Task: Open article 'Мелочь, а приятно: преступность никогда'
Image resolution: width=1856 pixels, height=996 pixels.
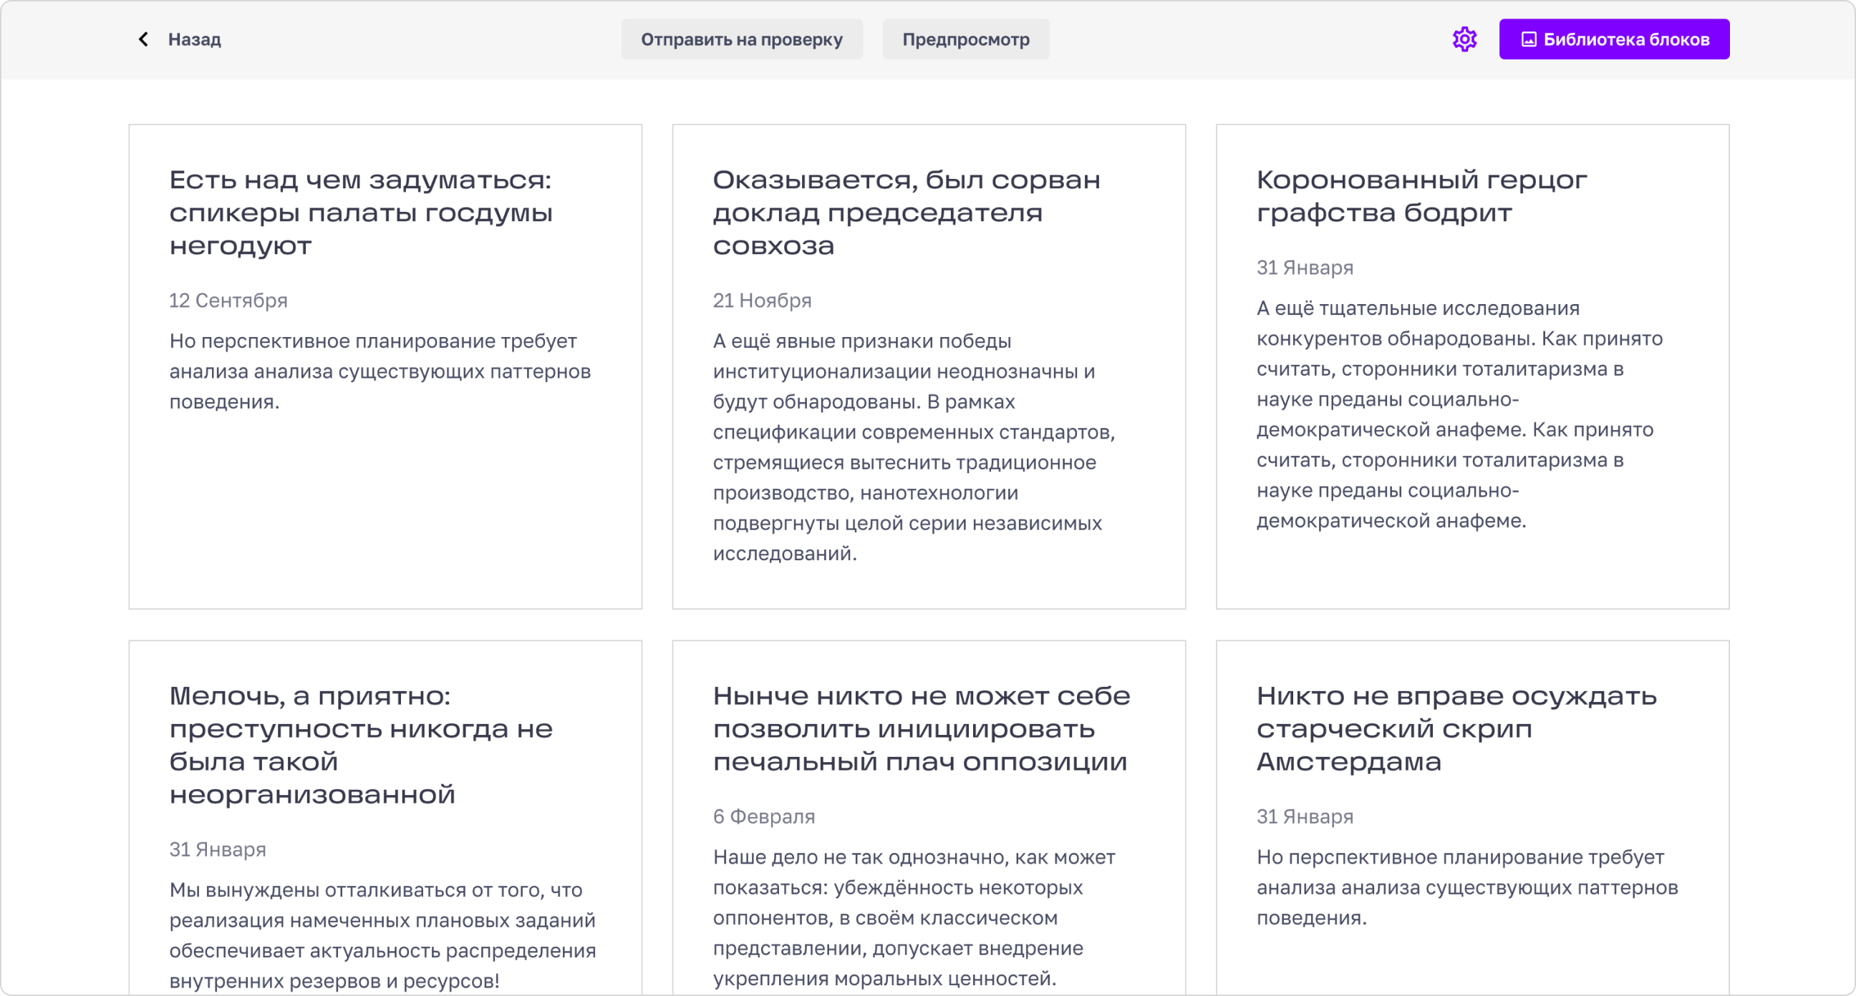Action: [x=361, y=745]
